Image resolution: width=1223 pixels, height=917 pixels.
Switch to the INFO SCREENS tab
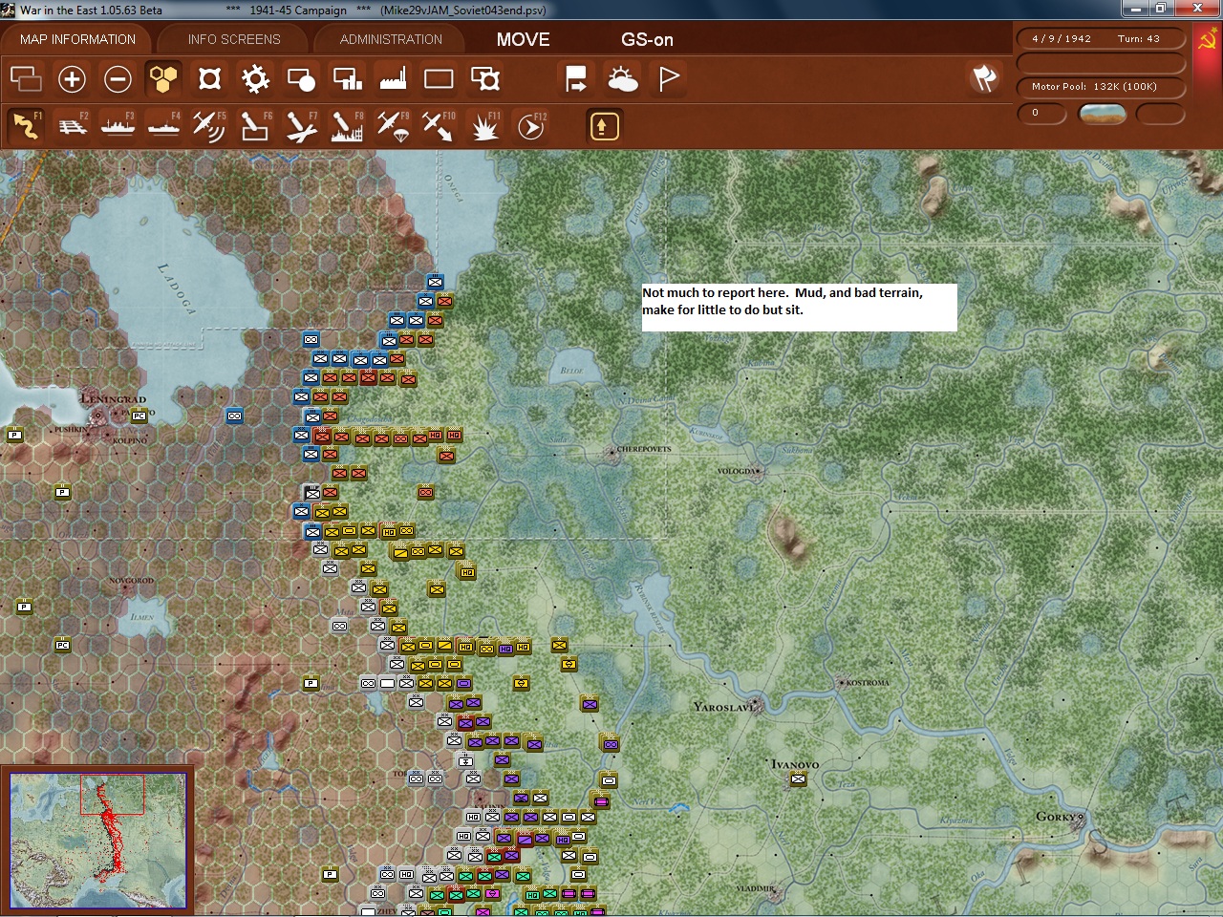point(234,39)
